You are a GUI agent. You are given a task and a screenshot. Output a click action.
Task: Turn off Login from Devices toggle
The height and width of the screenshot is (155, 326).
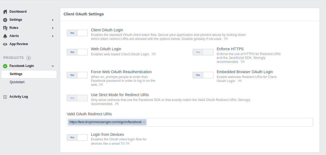click(x=77, y=137)
